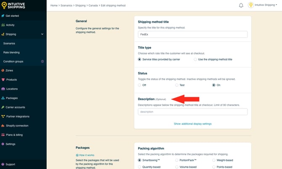282x169 pixels.
Task: Set status to Off
Action: click(139, 85)
